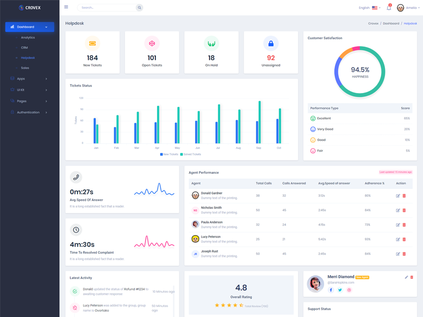Select Sales in sidebar
The image size is (423, 317).
pos(25,68)
